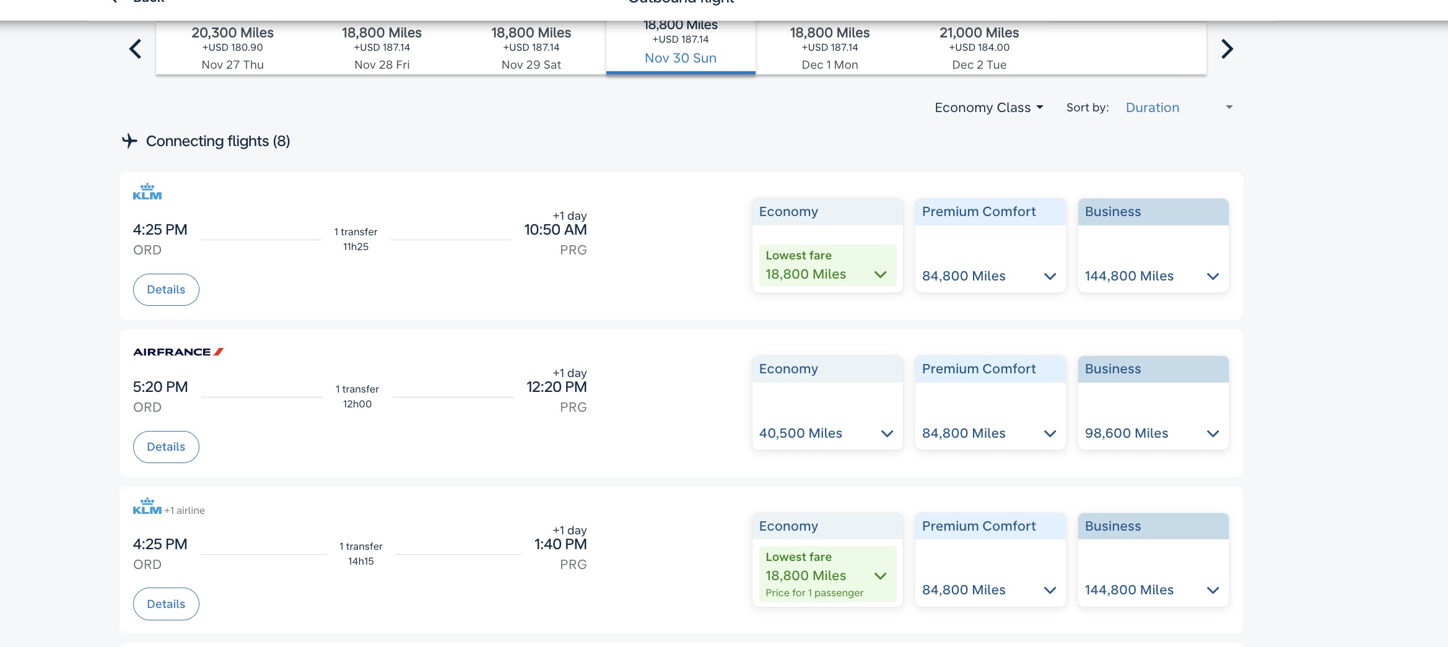Open the Sort by Duration dropdown
This screenshot has height=647, width=1448.
(x=1179, y=108)
